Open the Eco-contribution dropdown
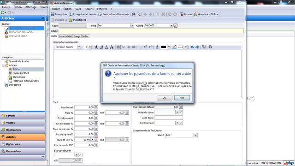The image size is (295, 166). 76,155
